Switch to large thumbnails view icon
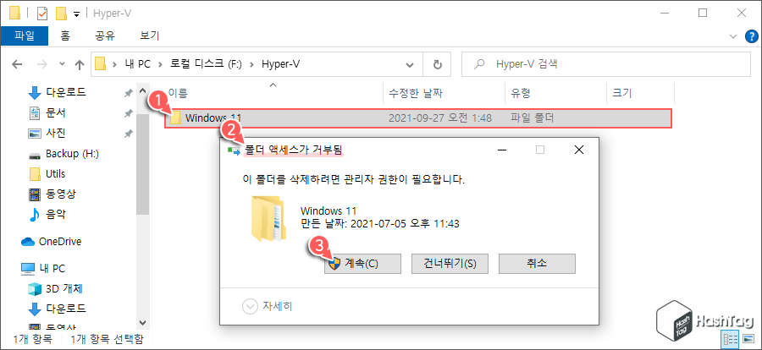Screen dimensions: 762x350 (x=747, y=339)
